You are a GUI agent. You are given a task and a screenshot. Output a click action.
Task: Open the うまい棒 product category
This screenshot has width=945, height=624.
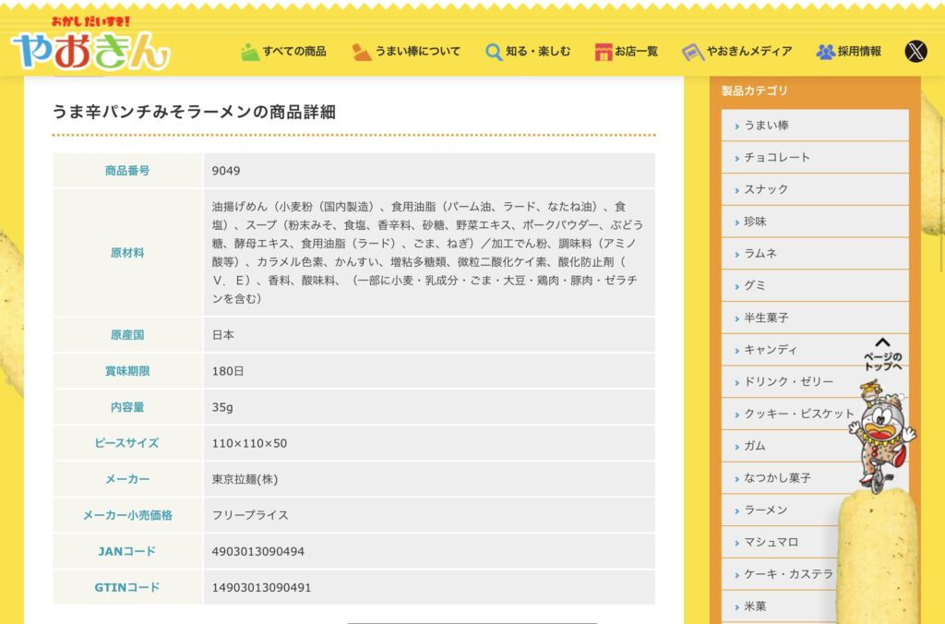point(766,126)
